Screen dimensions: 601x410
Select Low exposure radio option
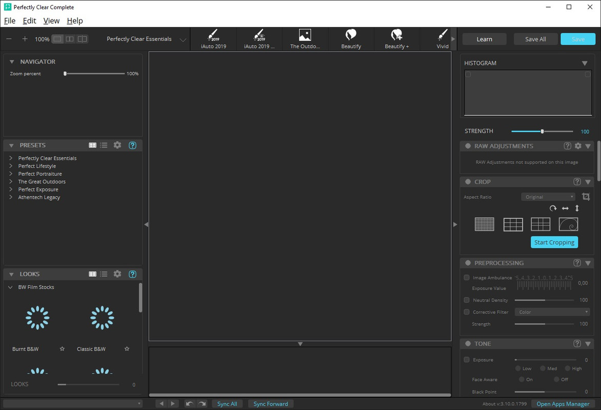518,368
